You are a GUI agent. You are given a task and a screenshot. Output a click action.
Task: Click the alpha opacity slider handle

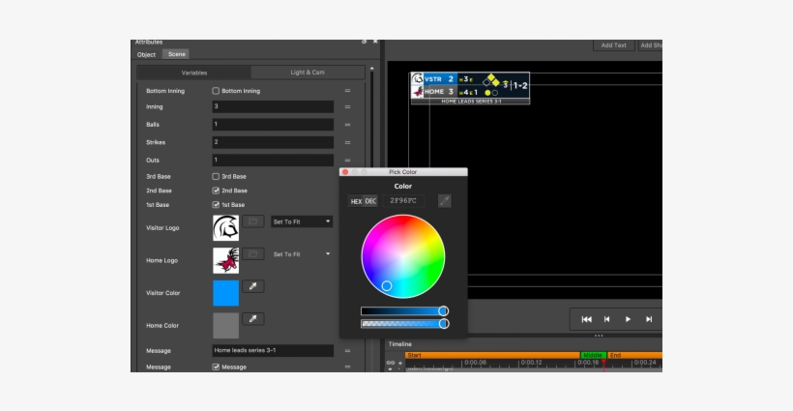coord(444,324)
